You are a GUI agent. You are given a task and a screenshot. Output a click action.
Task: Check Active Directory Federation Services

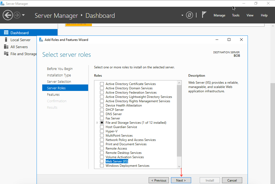tap(102, 92)
